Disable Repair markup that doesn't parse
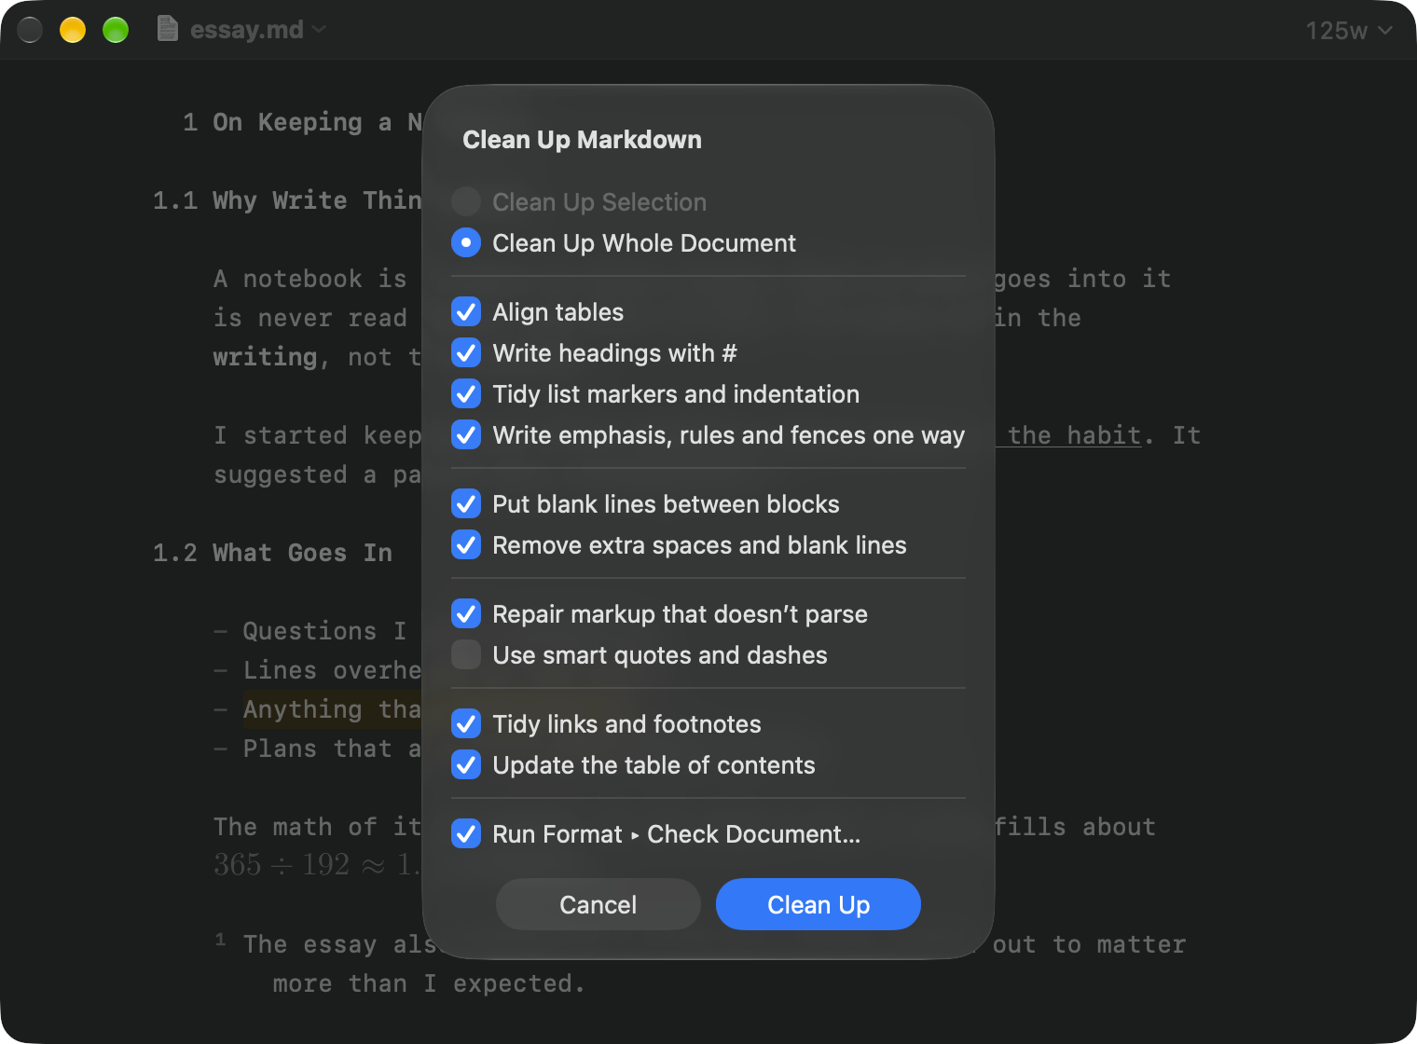The image size is (1417, 1044). pyautogui.click(x=466, y=614)
